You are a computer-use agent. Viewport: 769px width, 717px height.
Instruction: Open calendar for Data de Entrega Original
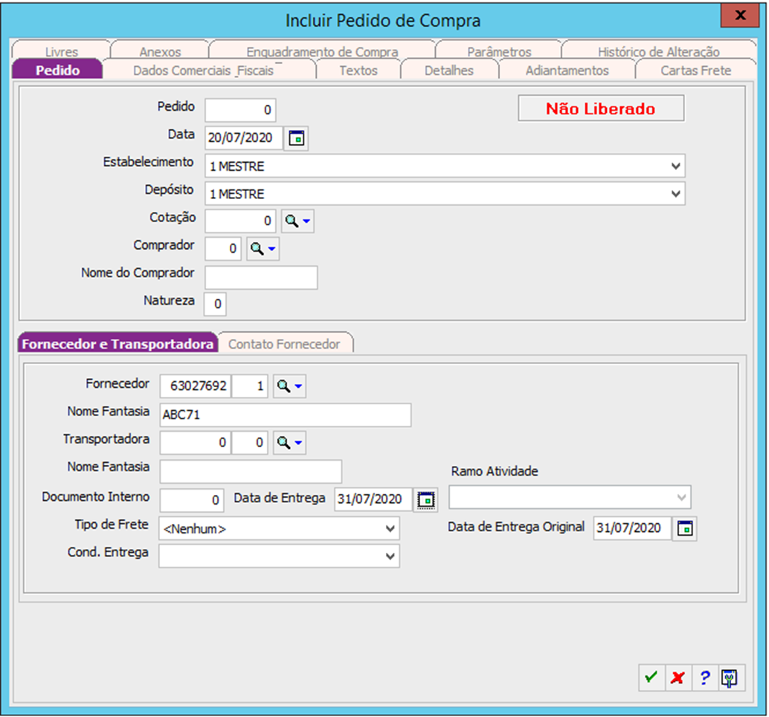[x=685, y=528]
